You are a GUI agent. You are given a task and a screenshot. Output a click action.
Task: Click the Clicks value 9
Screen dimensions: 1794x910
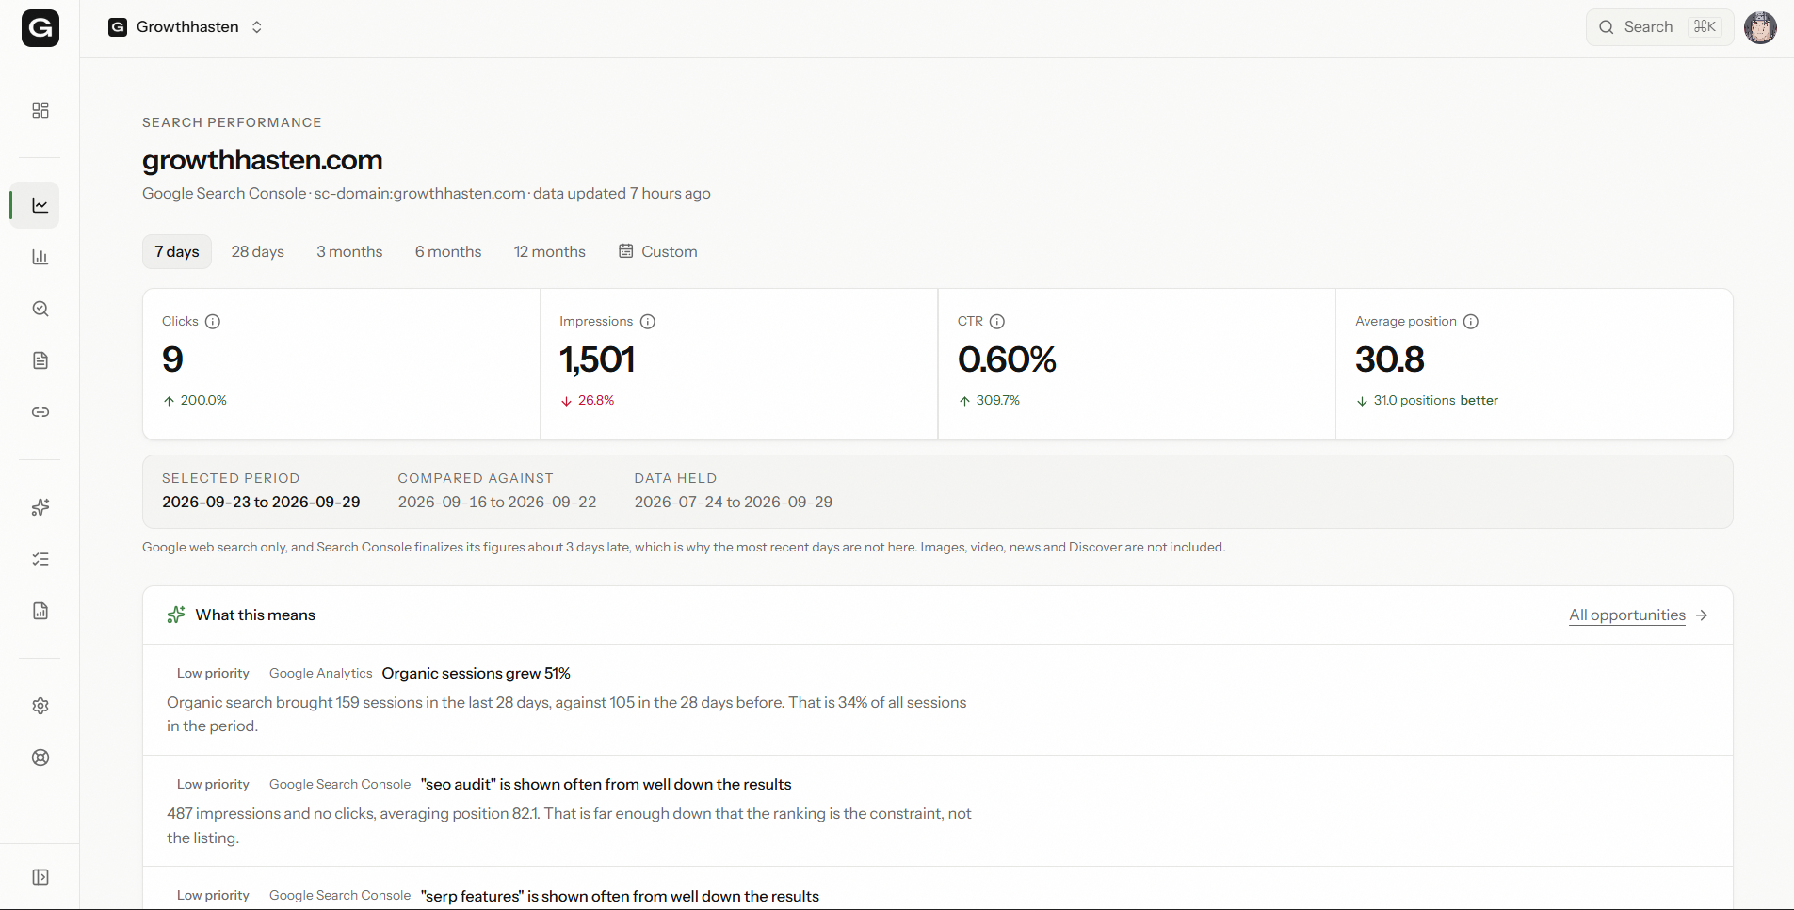pyautogui.click(x=172, y=359)
